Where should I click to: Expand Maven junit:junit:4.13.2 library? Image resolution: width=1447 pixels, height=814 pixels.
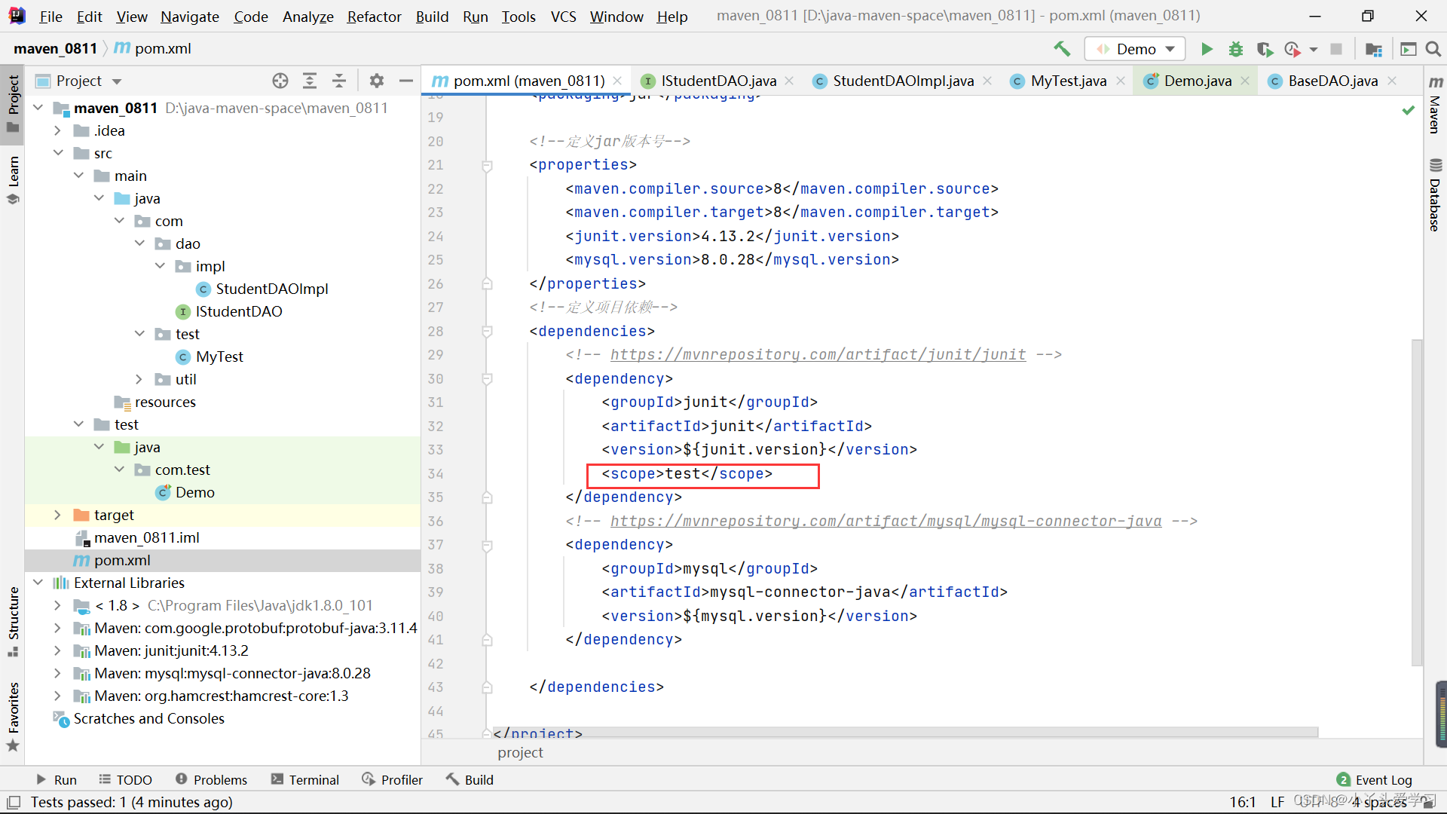58,650
